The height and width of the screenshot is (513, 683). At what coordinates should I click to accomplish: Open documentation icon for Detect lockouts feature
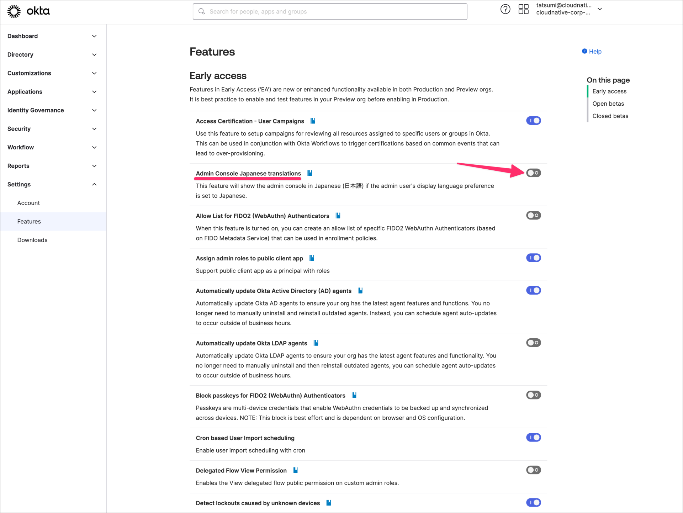[x=328, y=503]
